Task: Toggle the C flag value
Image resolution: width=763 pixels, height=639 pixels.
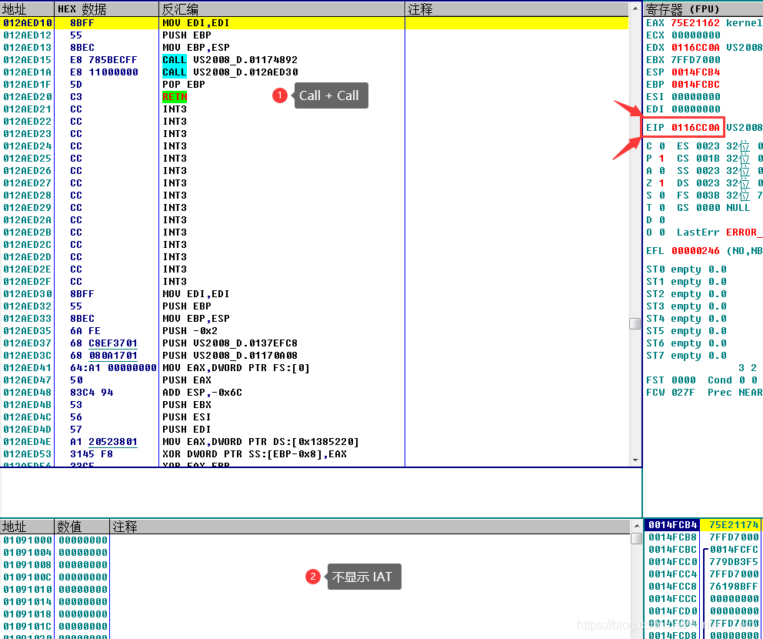Action: tap(661, 146)
